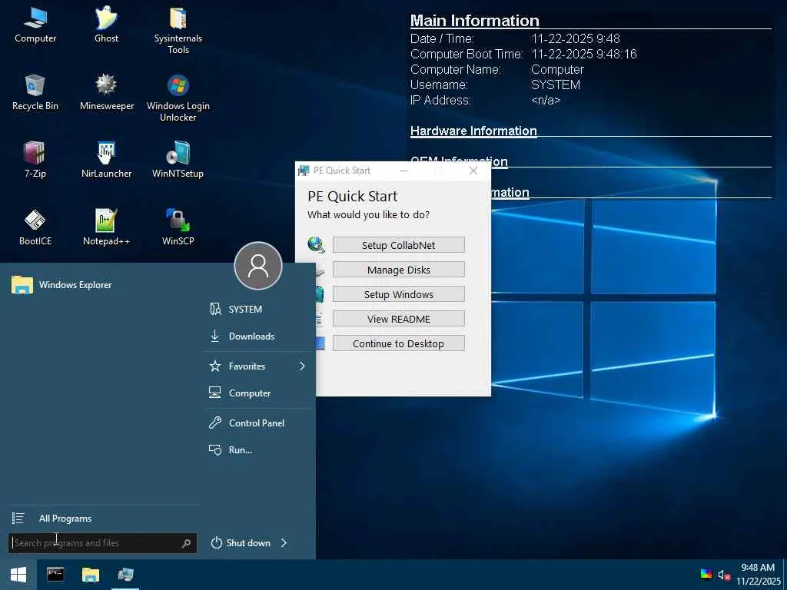This screenshot has height=590, width=787.
Task: Click the search magnifier icon
Action: point(186,543)
